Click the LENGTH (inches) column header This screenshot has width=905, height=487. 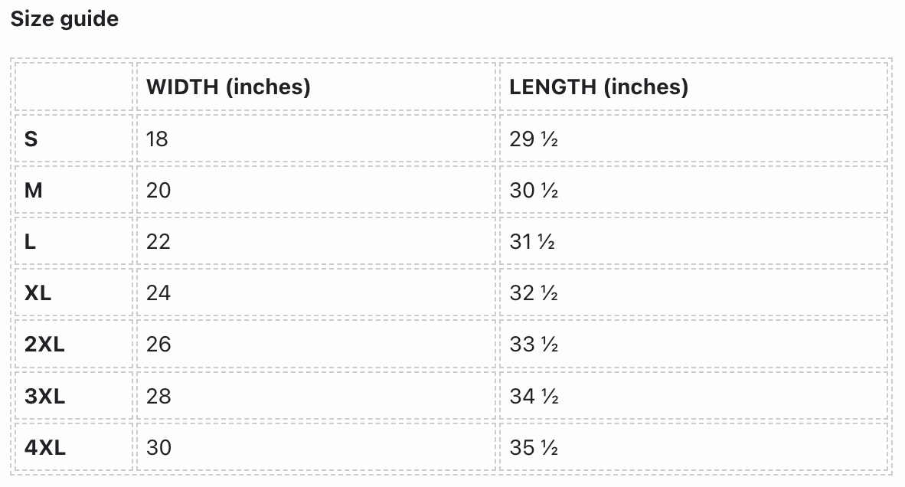pos(599,87)
